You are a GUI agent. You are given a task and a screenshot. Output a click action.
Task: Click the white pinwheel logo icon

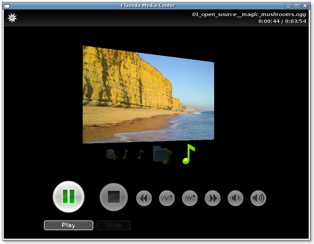tap(12, 18)
